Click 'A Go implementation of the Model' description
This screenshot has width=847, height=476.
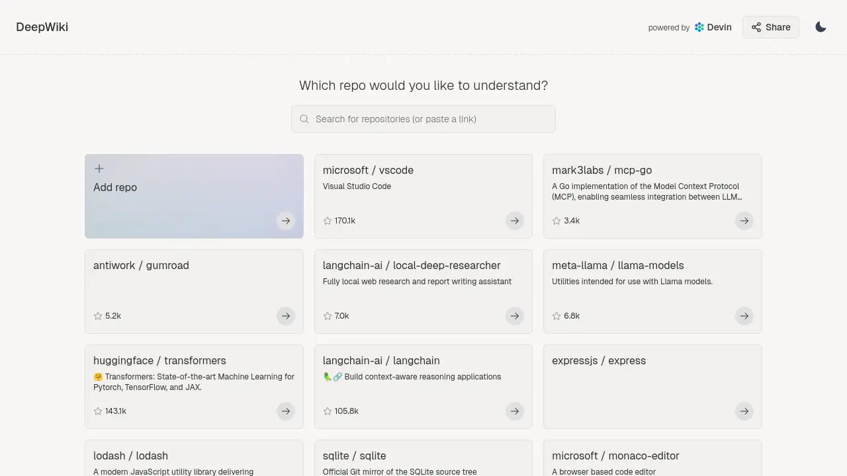pyautogui.click(x=646, y=192)
